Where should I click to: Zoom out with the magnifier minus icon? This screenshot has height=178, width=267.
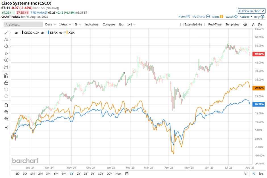pos(6,119)
